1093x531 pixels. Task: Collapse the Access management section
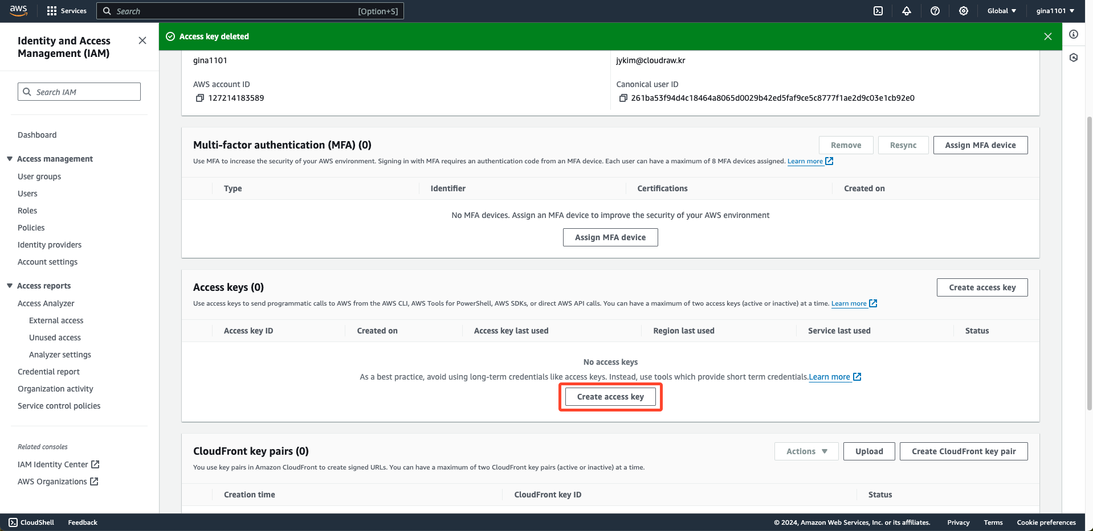click(x=10, y=159)
